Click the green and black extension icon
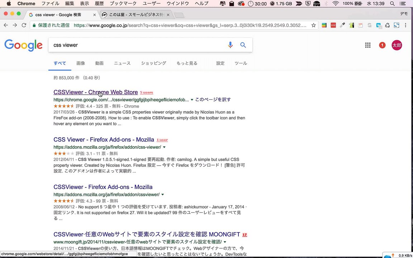Viewport: 413px width, 258px height. coord(351,25)
